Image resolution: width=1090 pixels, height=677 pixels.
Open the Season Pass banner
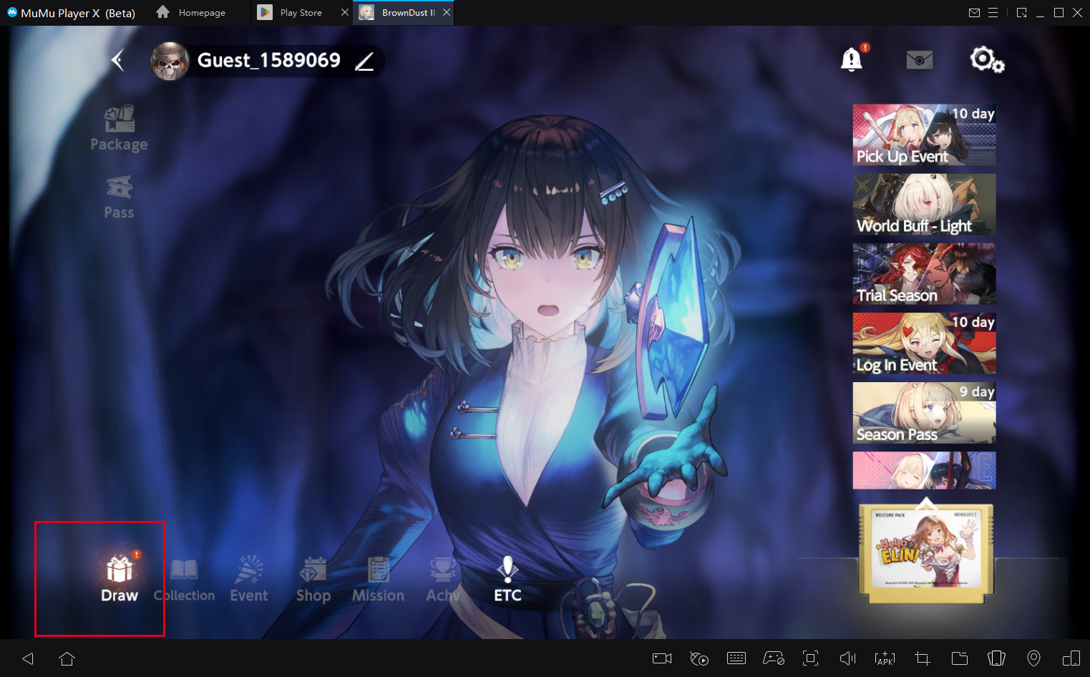tap(924, 413)
